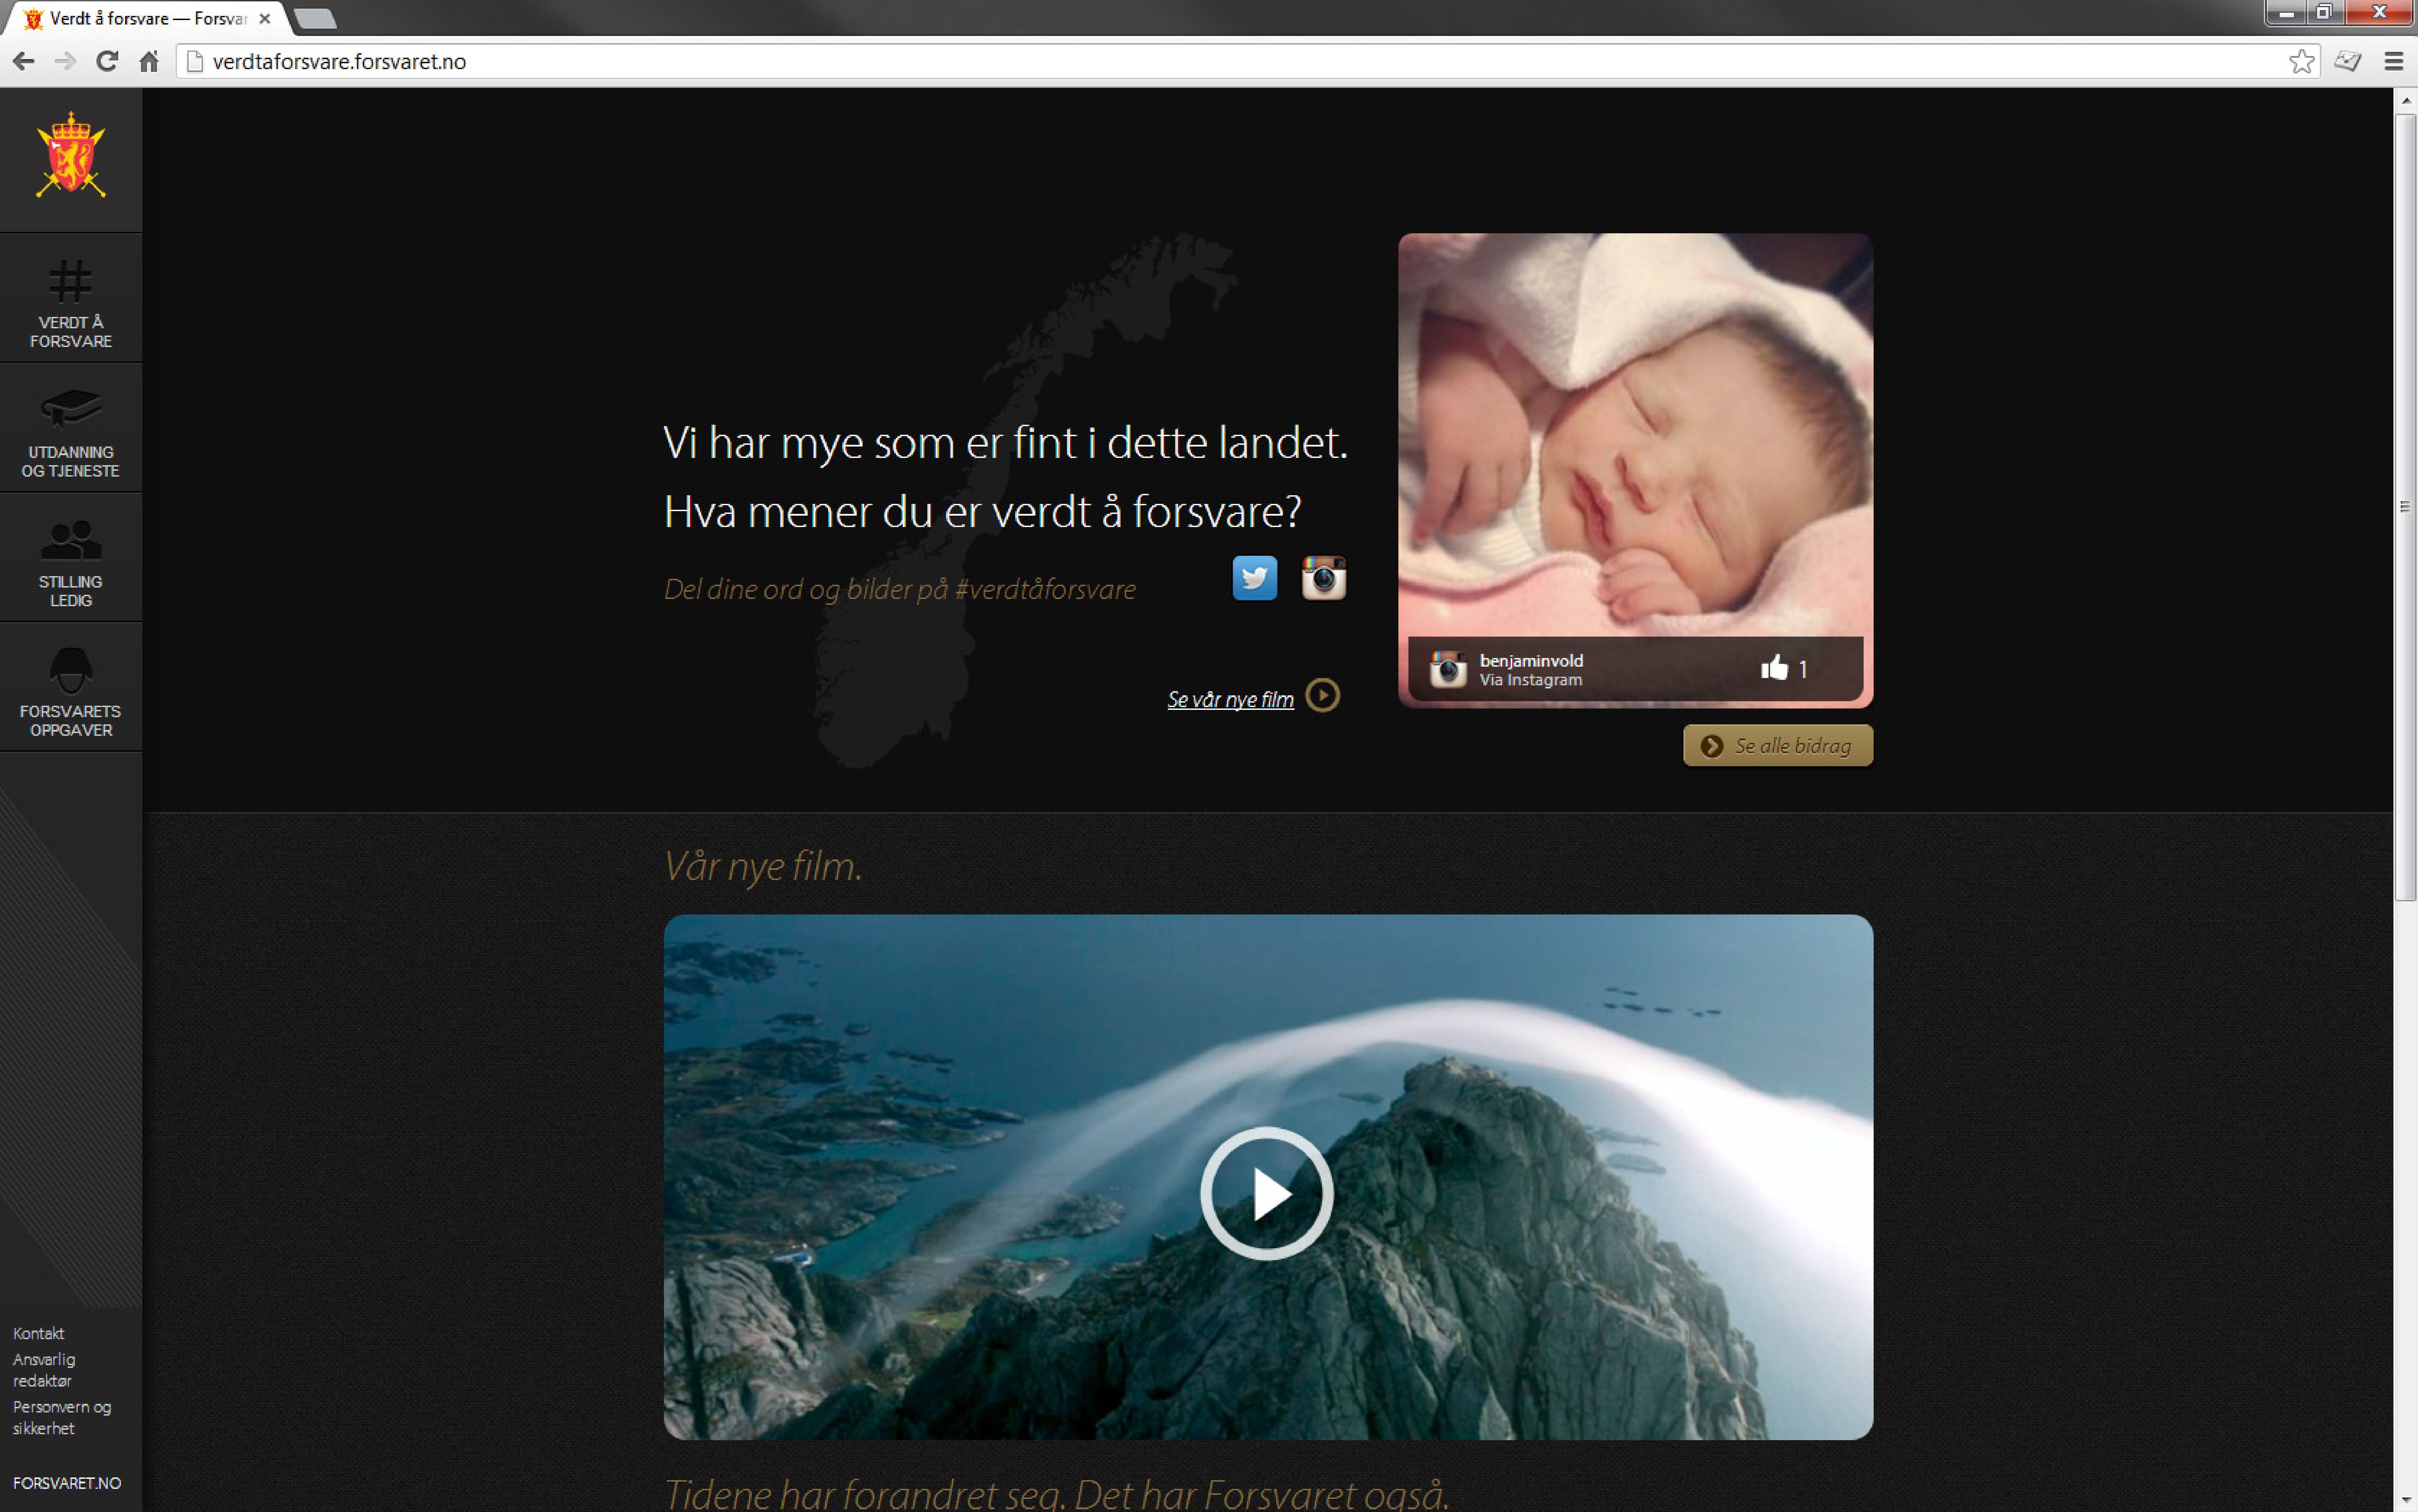This screenshot has height=1512, width=2418.
Task: Like benjaminvold's photo with thumbs-up icon
Action: coord(1774,667)
